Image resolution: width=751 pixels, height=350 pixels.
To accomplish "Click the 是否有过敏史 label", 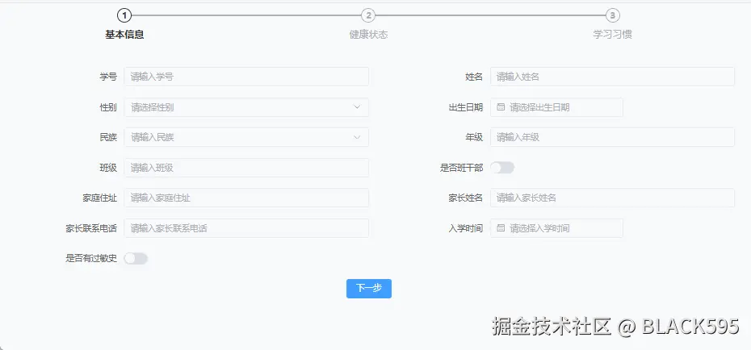I will pyautogui.click(x=91, y=259).
